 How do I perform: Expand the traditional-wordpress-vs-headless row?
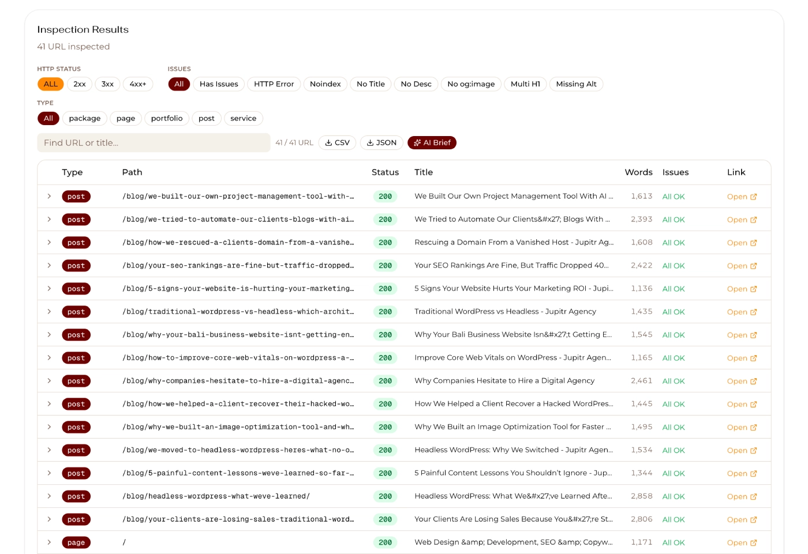click(49, 311)
